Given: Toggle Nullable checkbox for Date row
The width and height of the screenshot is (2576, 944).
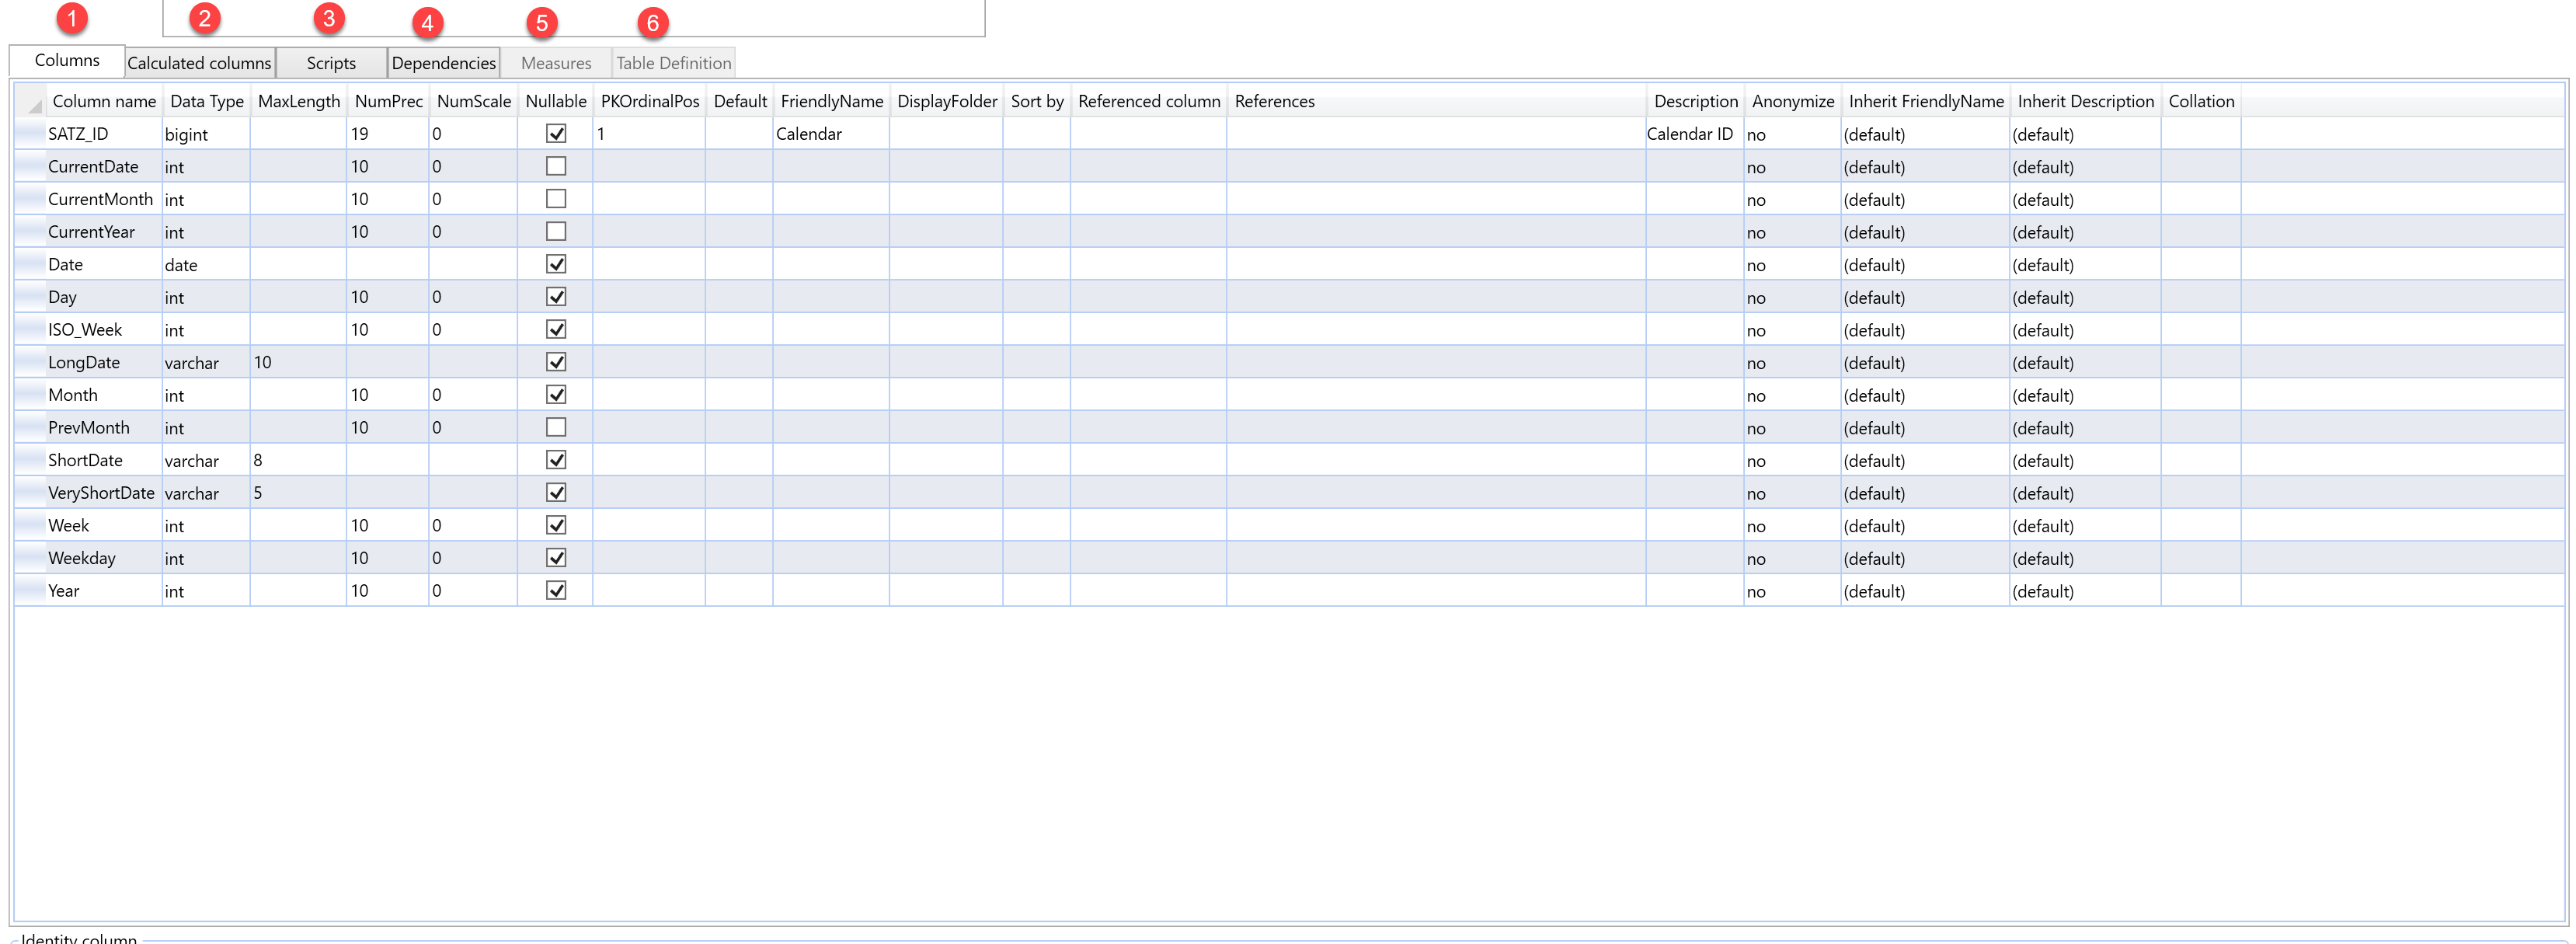Looking at the screenshot, I should (x=556, y=264).
